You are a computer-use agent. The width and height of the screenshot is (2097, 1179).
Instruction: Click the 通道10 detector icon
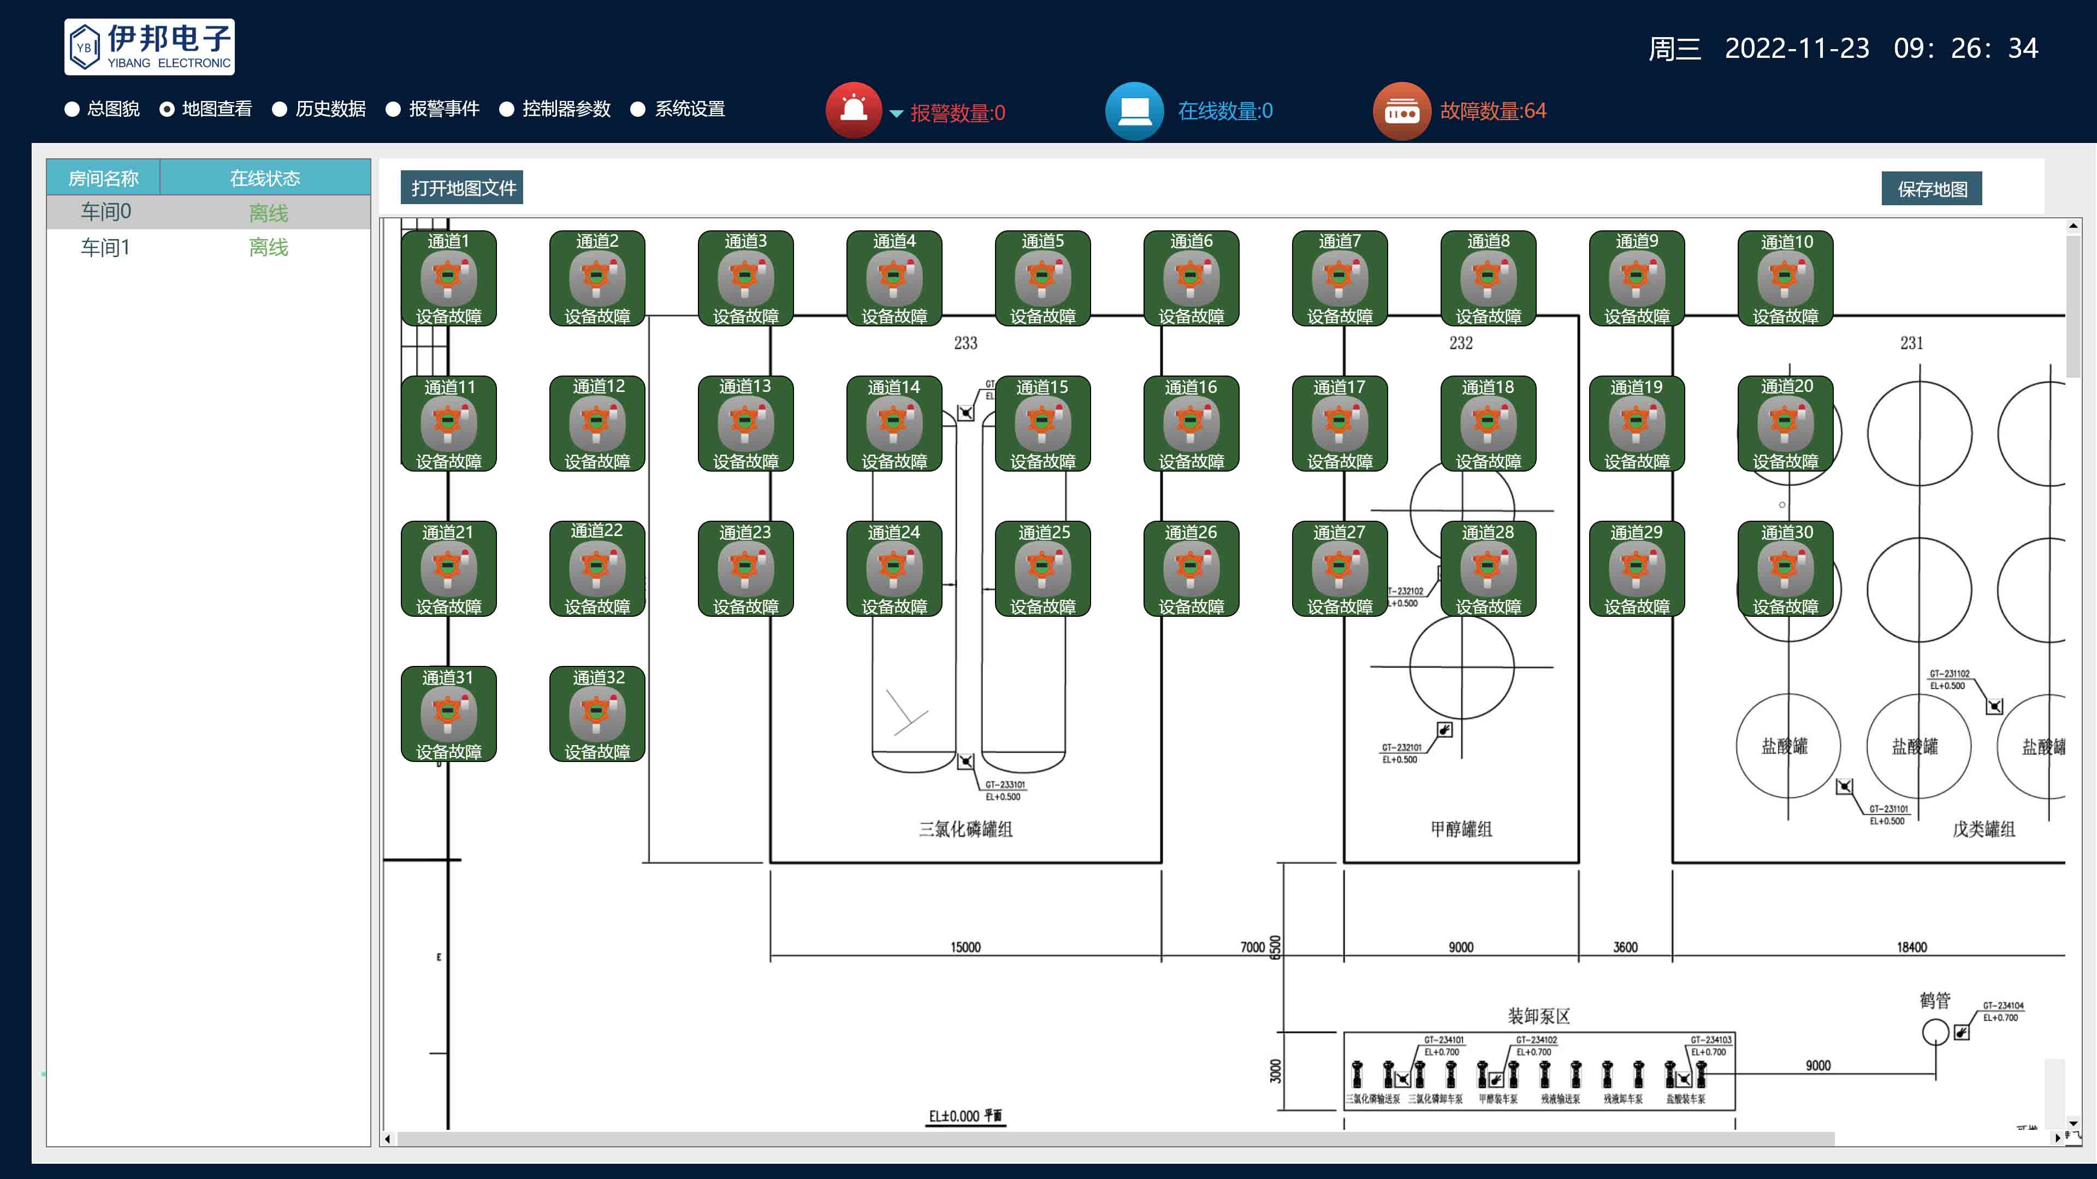pos(1785,277)
